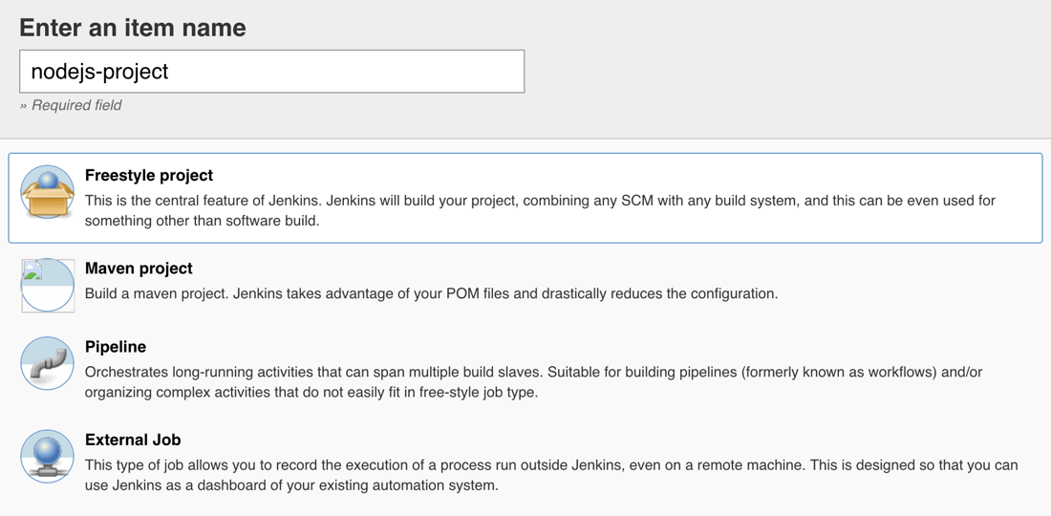The width and height of the screenshot is (1051, 516).
Task: Click the 'Enter an item name' heading
Action: (x=133, y=28)
